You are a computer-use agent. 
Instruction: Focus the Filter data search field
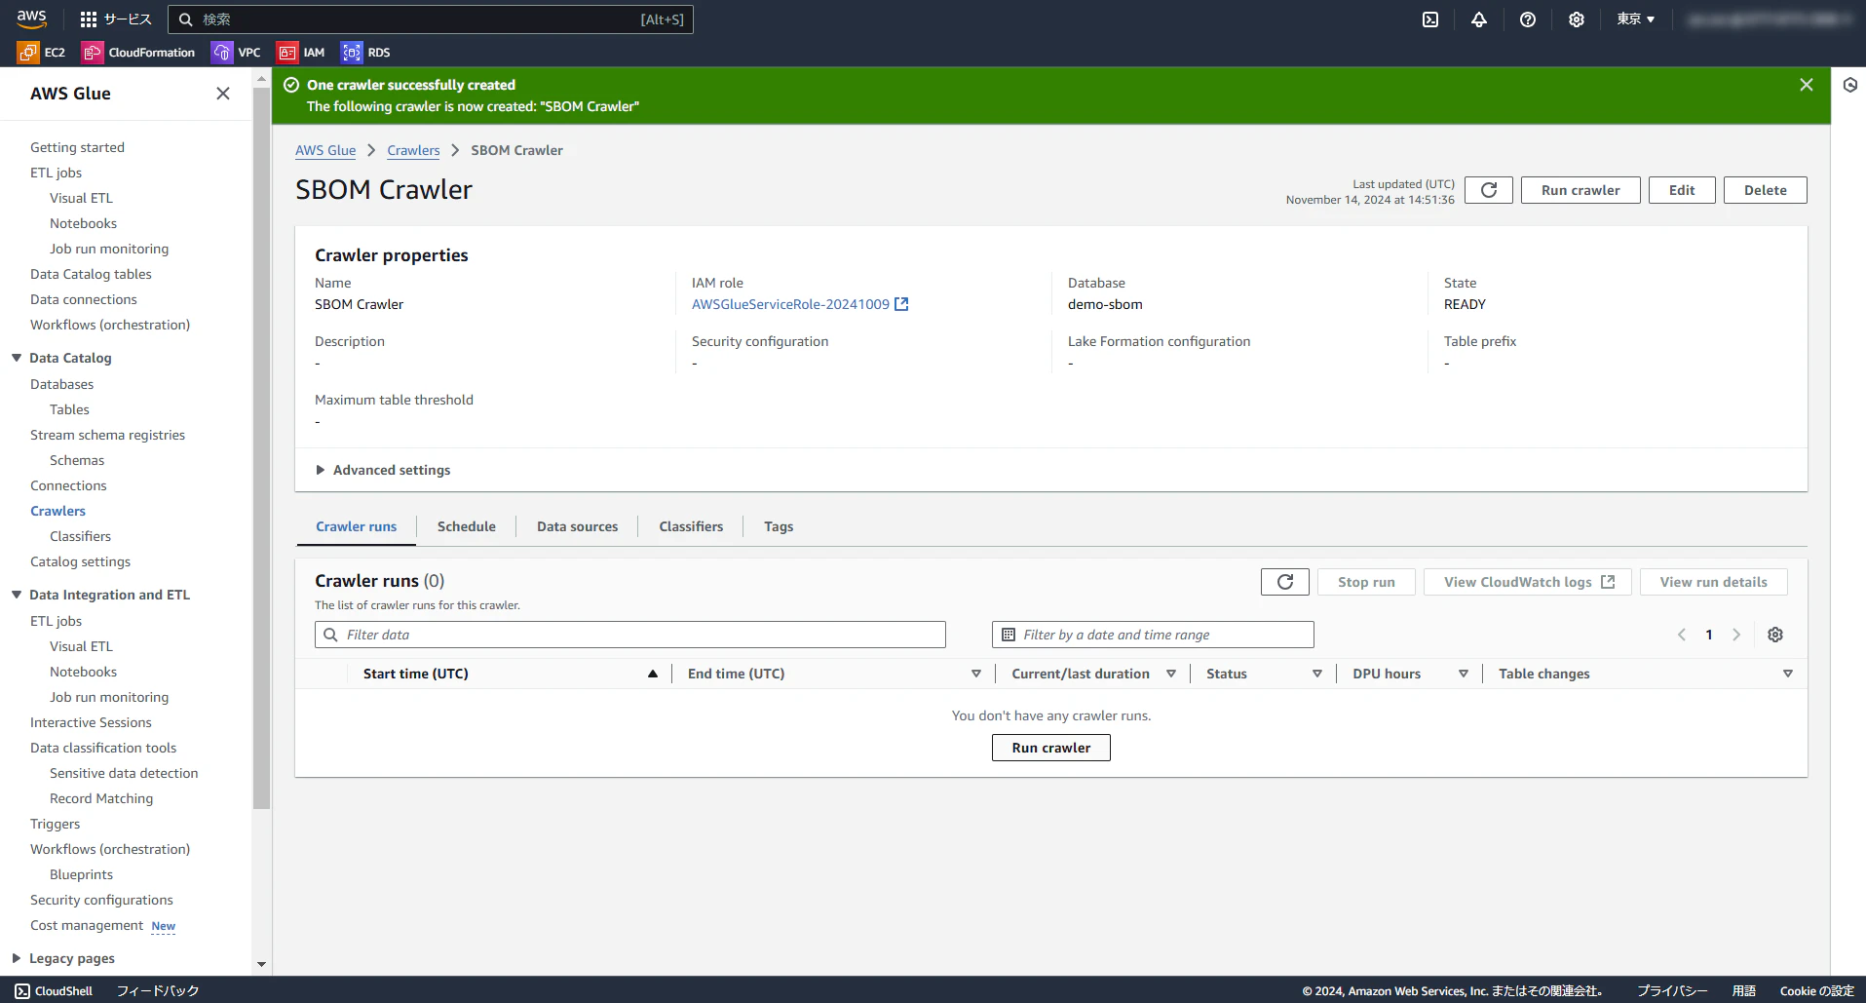click(630, 635)
